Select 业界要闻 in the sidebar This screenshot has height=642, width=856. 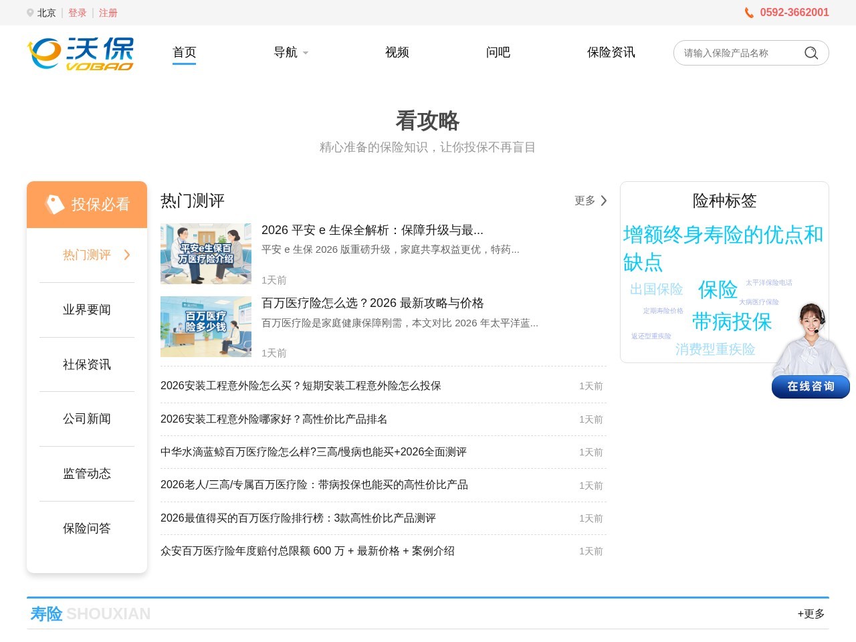point(87,310)
